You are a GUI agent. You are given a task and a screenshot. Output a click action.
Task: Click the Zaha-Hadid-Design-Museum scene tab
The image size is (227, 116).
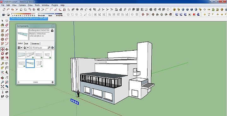click(x=29, y=19)
